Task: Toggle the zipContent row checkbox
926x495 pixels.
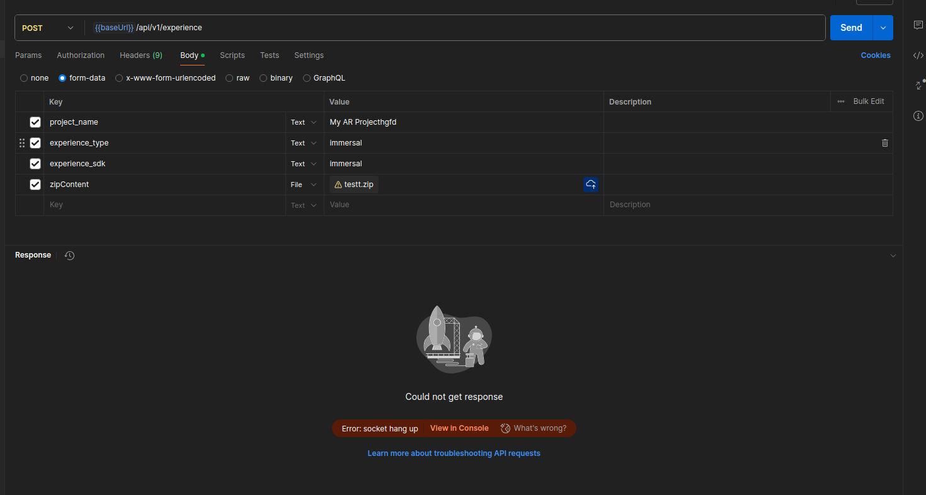Action: point(35,185)
